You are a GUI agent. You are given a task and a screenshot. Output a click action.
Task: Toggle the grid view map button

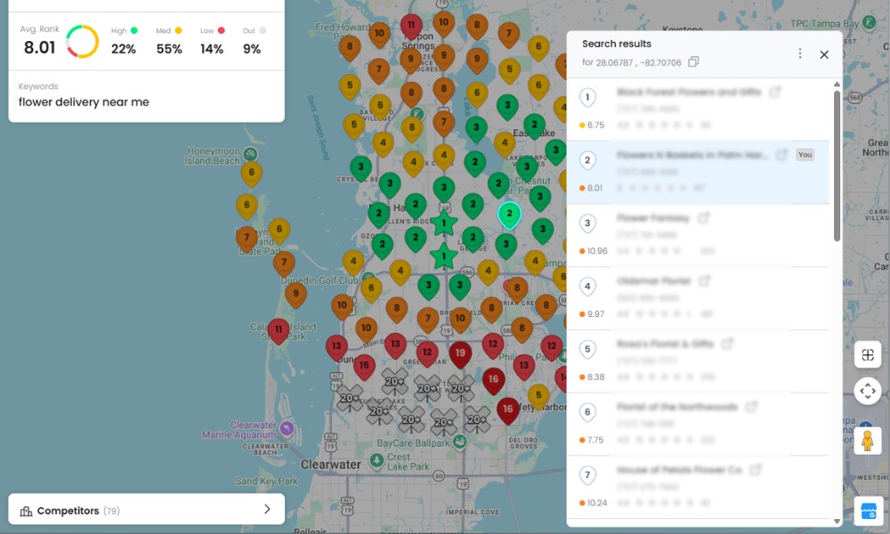(867, 355)
